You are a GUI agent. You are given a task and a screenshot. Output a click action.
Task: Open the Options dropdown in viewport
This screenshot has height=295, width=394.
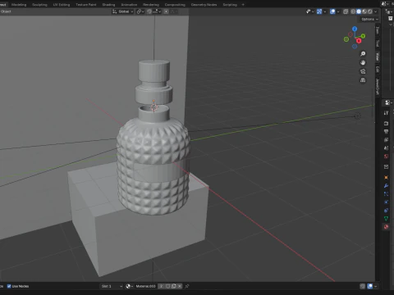tap(369, 19)
